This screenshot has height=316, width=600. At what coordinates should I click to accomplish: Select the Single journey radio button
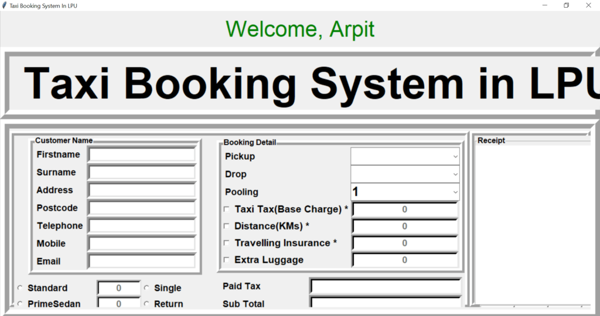146,288
